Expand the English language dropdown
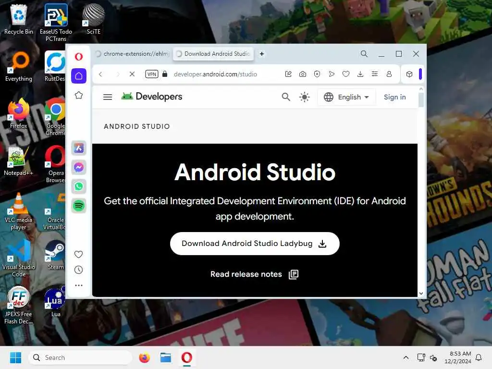492x369 pixels. click(346, 97)
